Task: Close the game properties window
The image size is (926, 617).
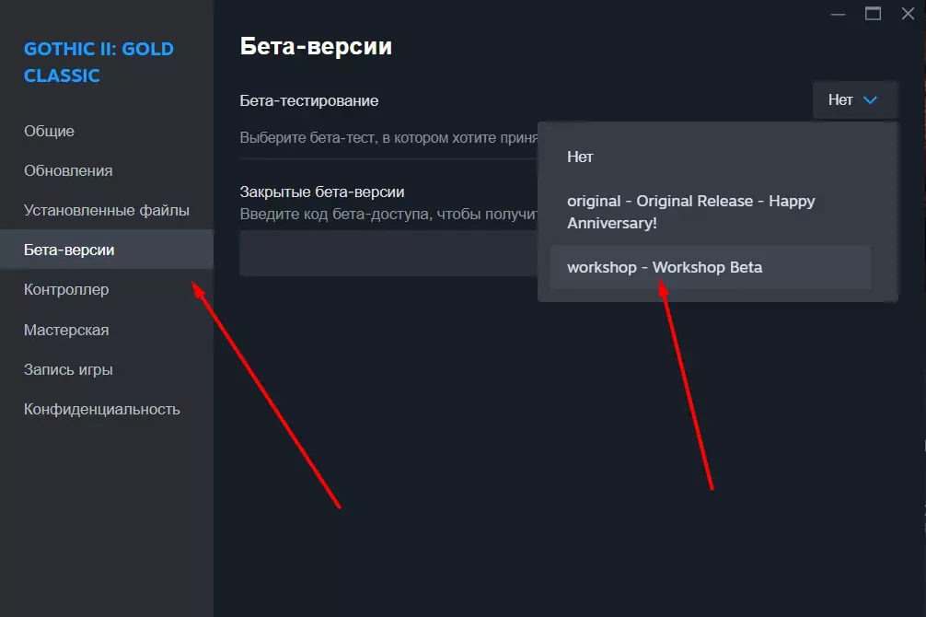Action: tap(908, 14)
